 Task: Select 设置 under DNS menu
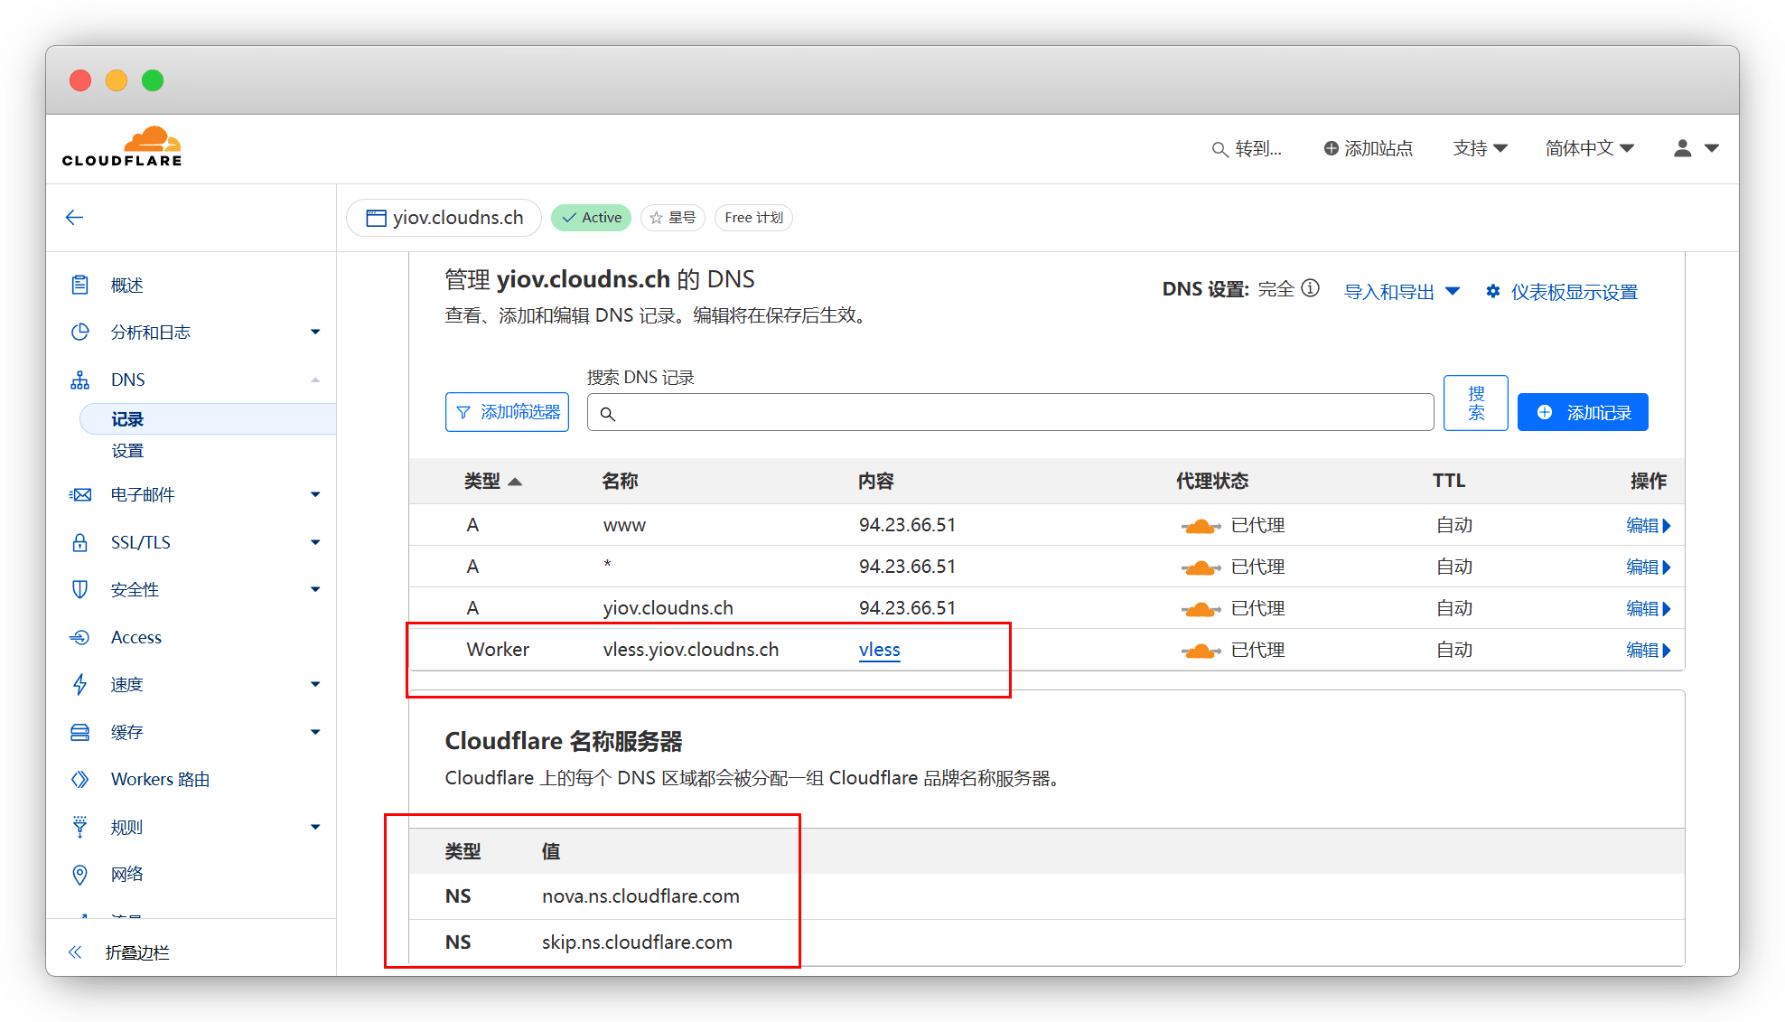(127, 451)
